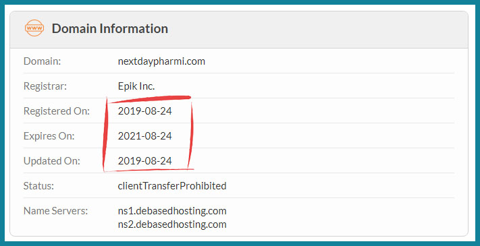Click the clientTransferProhibited status value
Screen dimensions: 480x246
click(x=172, y=186)
